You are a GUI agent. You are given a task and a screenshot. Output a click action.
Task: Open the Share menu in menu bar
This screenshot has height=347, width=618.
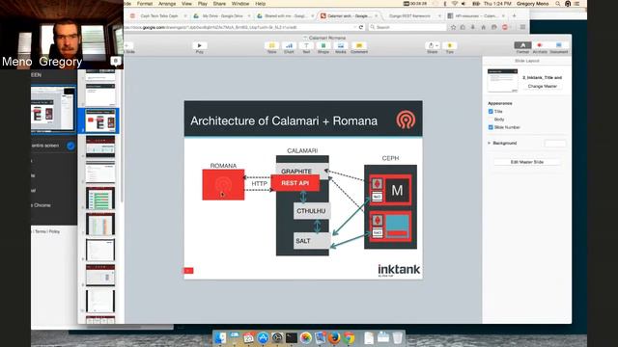click(x=219, y=4)
